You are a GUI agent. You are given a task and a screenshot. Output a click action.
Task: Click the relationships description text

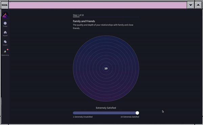(x=103, y=26)
